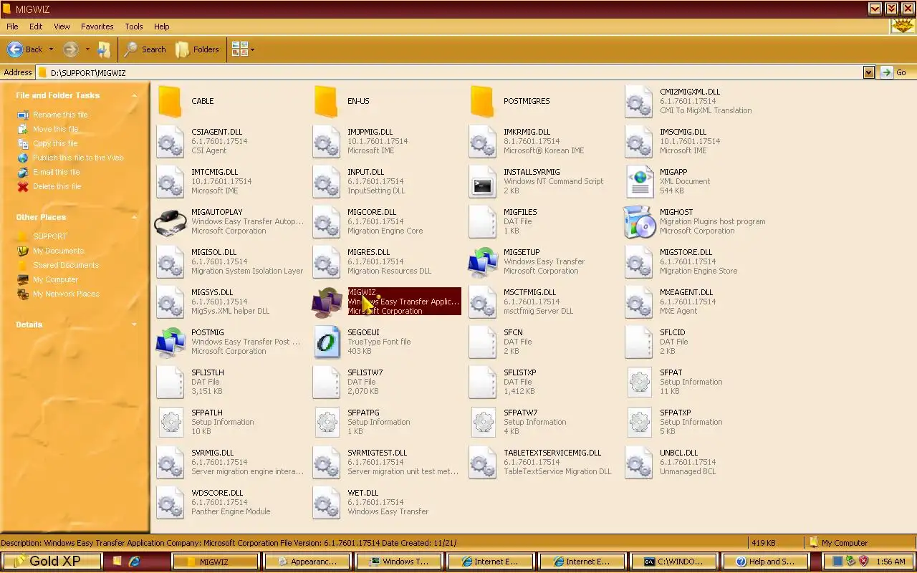
Task: Select the WDSCORE.DLL file name
Action: click(217, 493)
